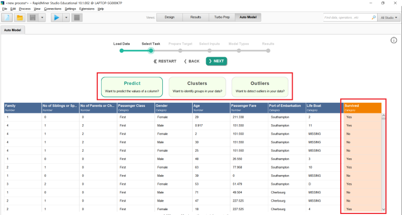The image size is (402, 215).
Task: Open the Help menu
Action: 101,9
